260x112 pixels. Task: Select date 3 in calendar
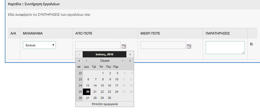[x=117, y=73]
